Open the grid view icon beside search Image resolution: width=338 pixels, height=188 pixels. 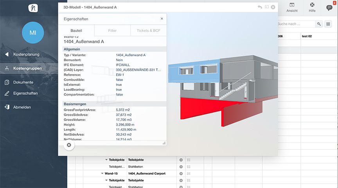click(x=328, y=24)
